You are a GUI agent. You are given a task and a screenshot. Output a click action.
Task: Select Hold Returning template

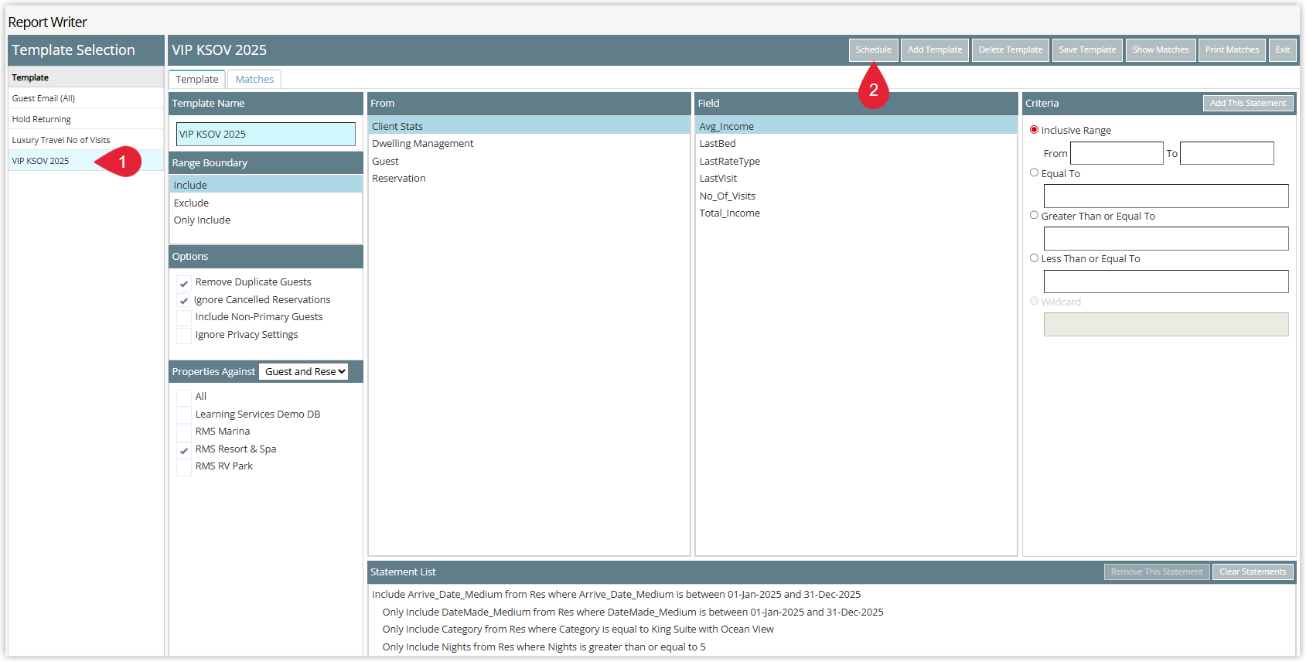pyautogui.click(x=86, y=119)
